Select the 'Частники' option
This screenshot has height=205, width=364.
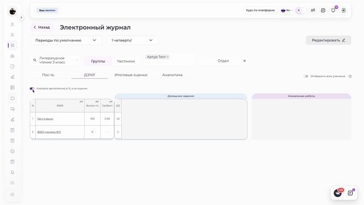[x=126, y=61]
